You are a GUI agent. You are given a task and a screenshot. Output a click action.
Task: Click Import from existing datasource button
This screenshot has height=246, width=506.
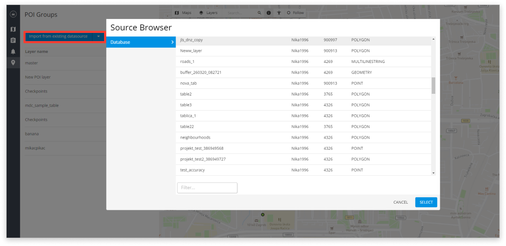[58, 37]
